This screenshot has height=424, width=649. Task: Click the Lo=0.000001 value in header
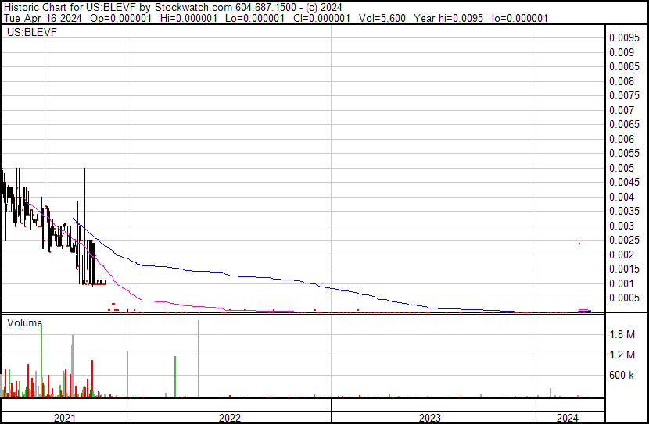(255, 18)
